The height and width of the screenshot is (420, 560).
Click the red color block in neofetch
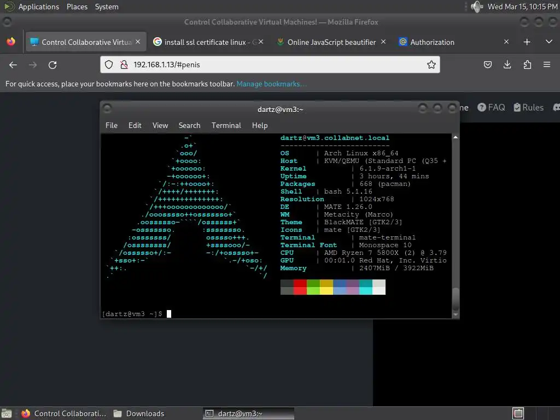(300, 287)
